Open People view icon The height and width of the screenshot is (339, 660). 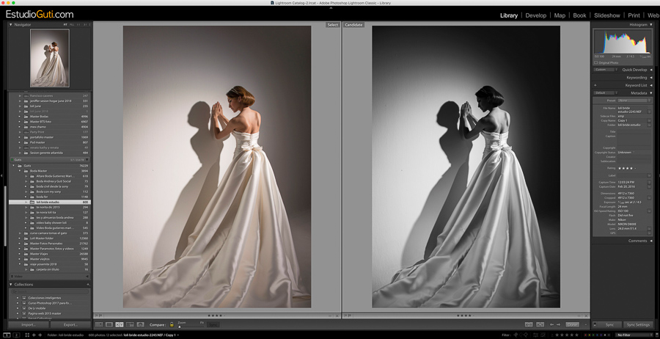click(141, 324)
